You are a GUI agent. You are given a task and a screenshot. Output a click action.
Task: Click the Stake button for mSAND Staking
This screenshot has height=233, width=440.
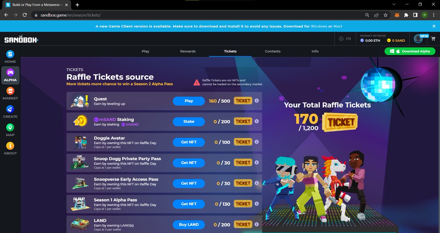point(189,121)
